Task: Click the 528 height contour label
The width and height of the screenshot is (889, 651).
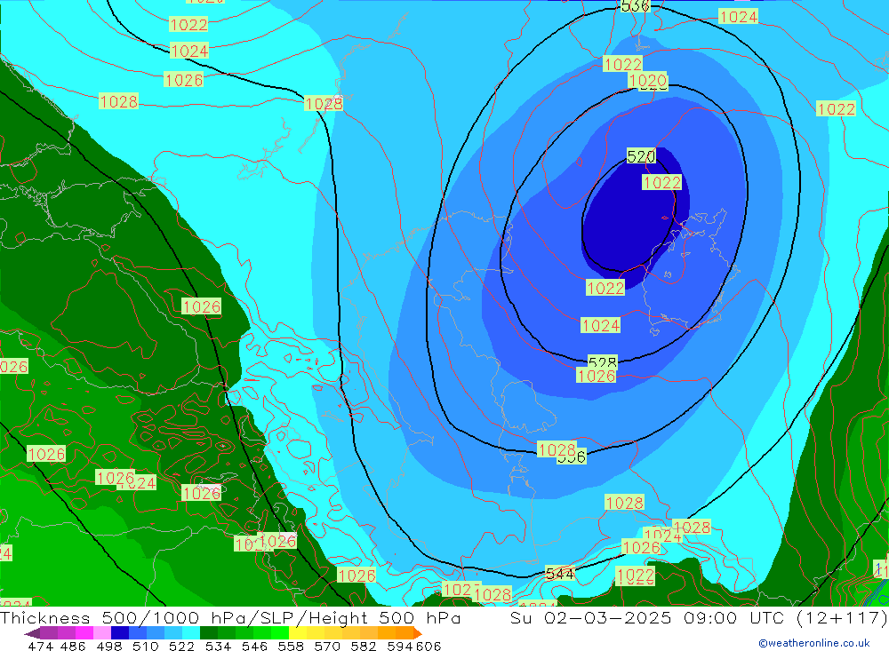Action: [602, 362]
